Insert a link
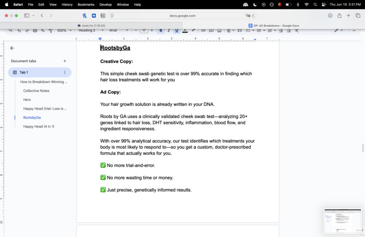The image size is (365, 237). click(x=203, y=31)
